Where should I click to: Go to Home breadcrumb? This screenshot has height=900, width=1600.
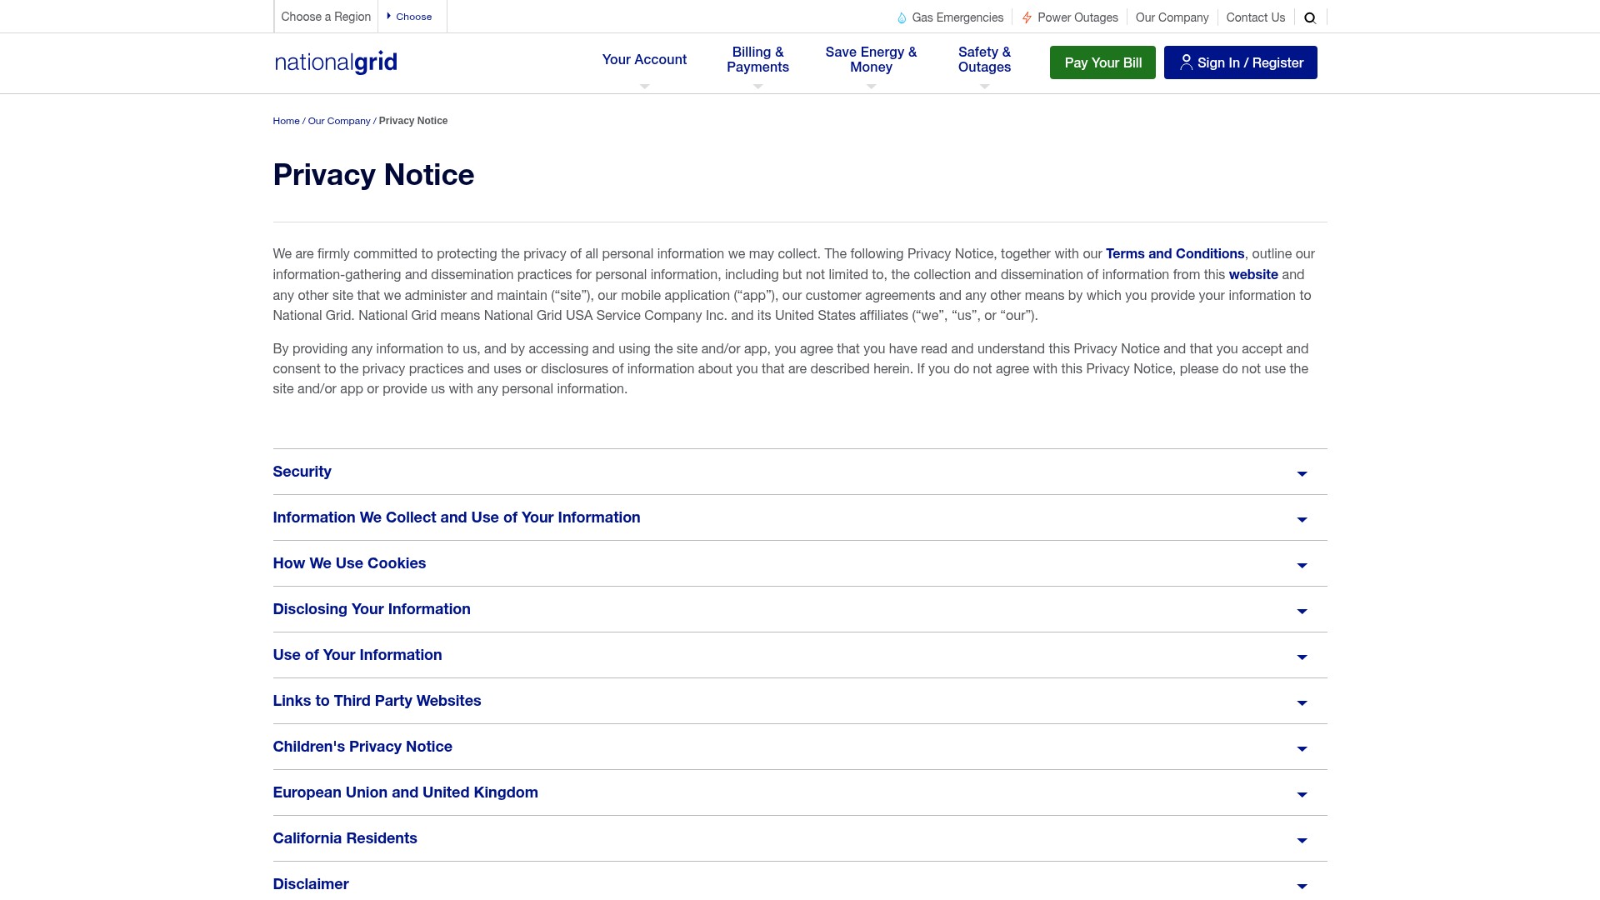(286, 121)
